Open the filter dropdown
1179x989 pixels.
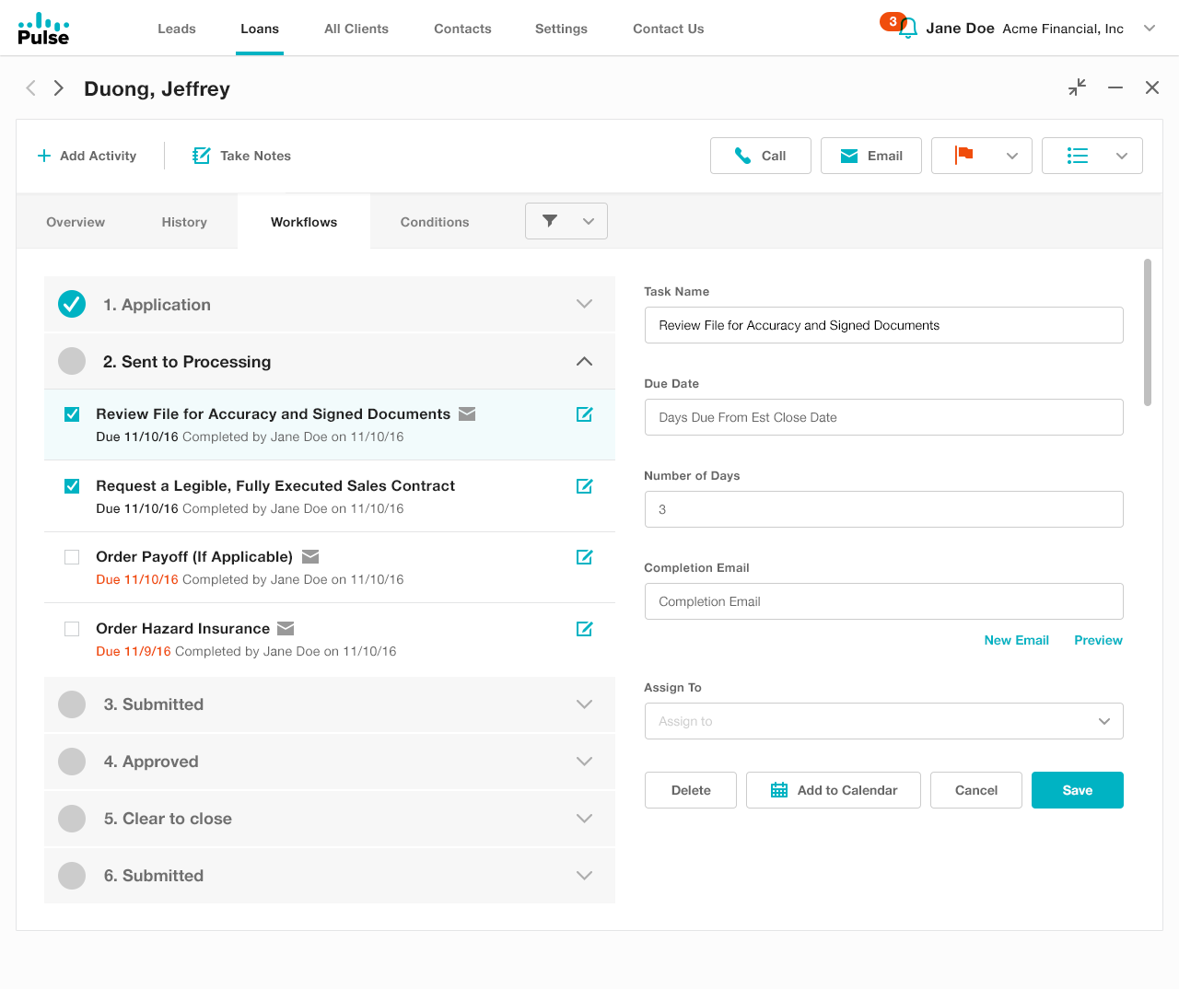(566, 221)
